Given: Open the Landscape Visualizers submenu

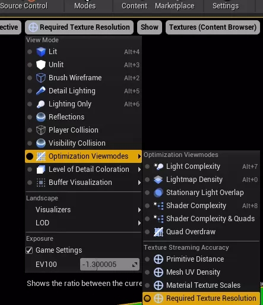Looking at the screenshot, I should coord(84,210).
